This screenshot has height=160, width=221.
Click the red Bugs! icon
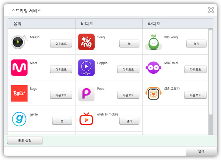point(19,93)
